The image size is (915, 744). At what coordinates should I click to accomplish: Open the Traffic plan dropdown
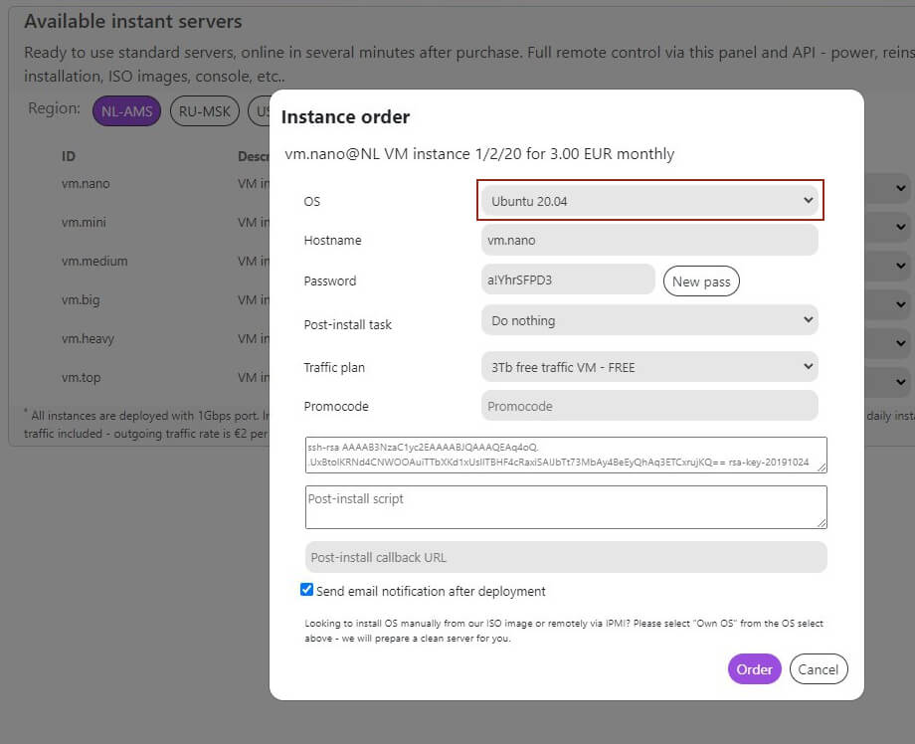(x=650, y=367)
